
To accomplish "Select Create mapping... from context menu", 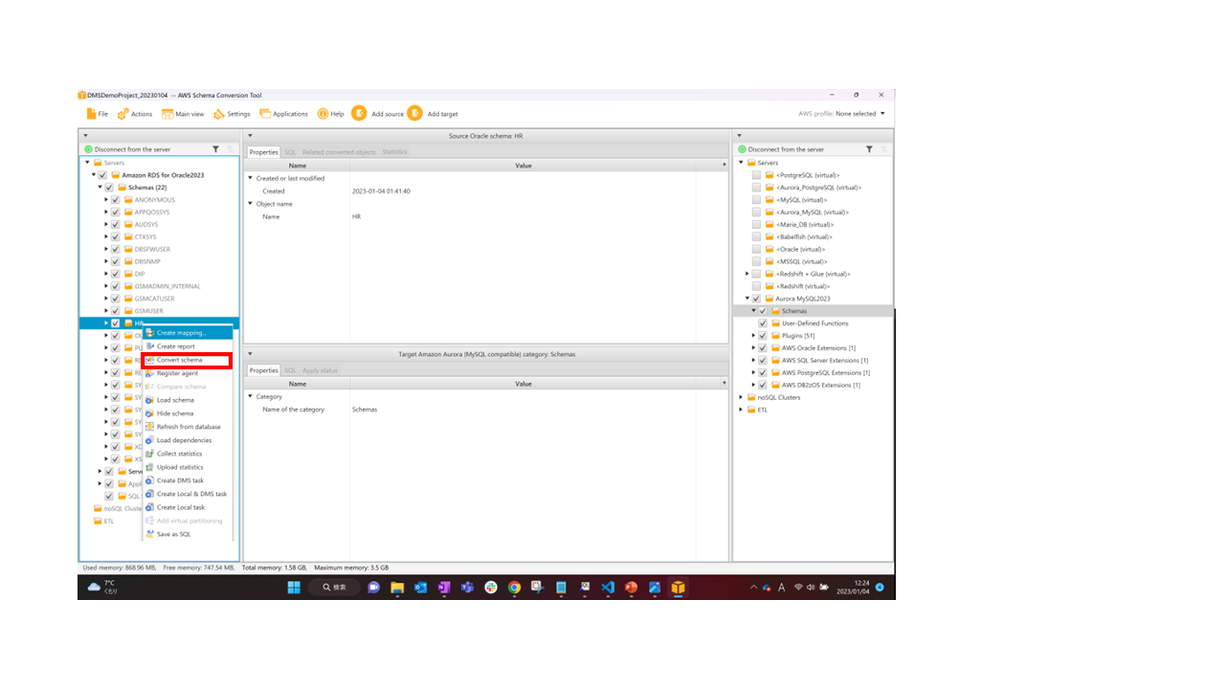I will pos(188,333).
